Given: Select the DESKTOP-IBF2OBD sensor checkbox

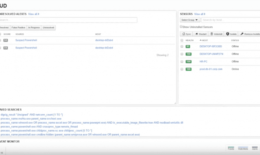Looking at the screenshot, I should (182, 46).
